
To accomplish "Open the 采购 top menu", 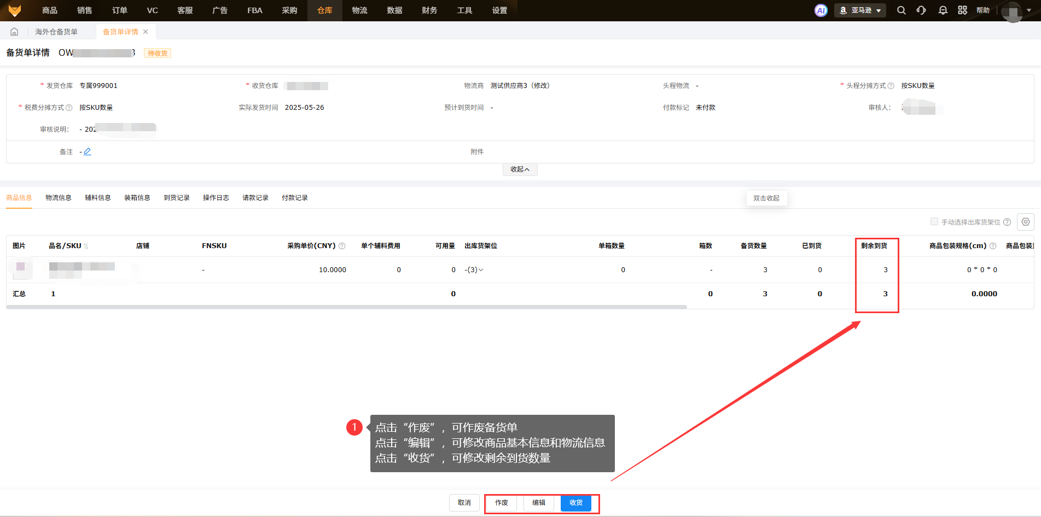I will coord(289,10).
